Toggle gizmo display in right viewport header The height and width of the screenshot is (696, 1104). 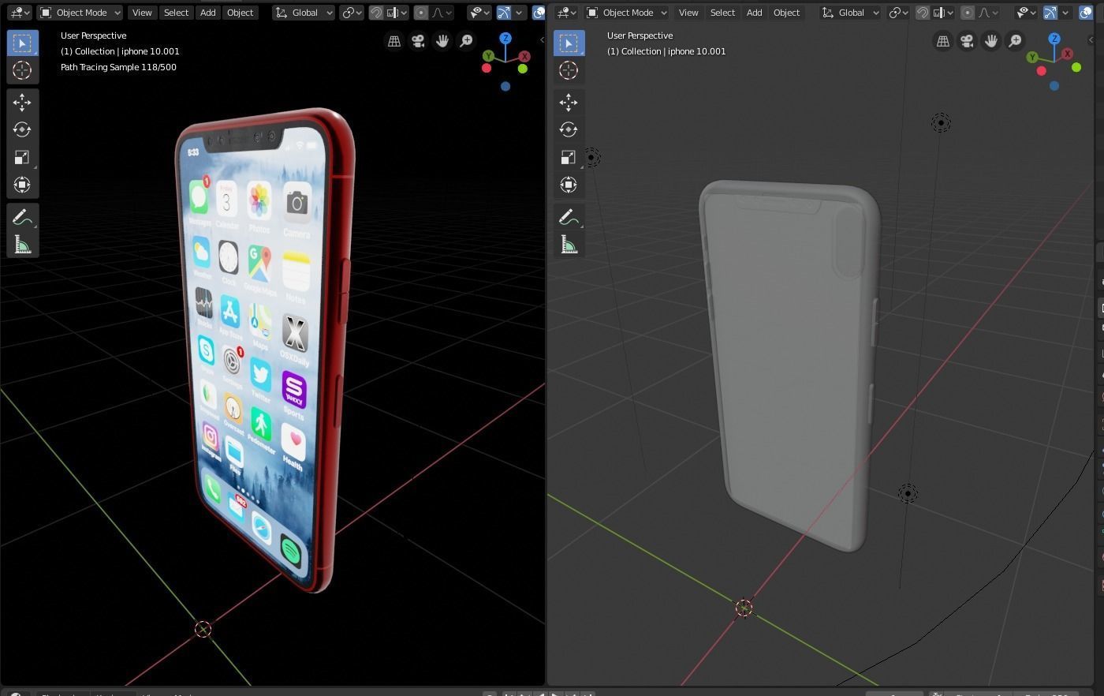1050,13
